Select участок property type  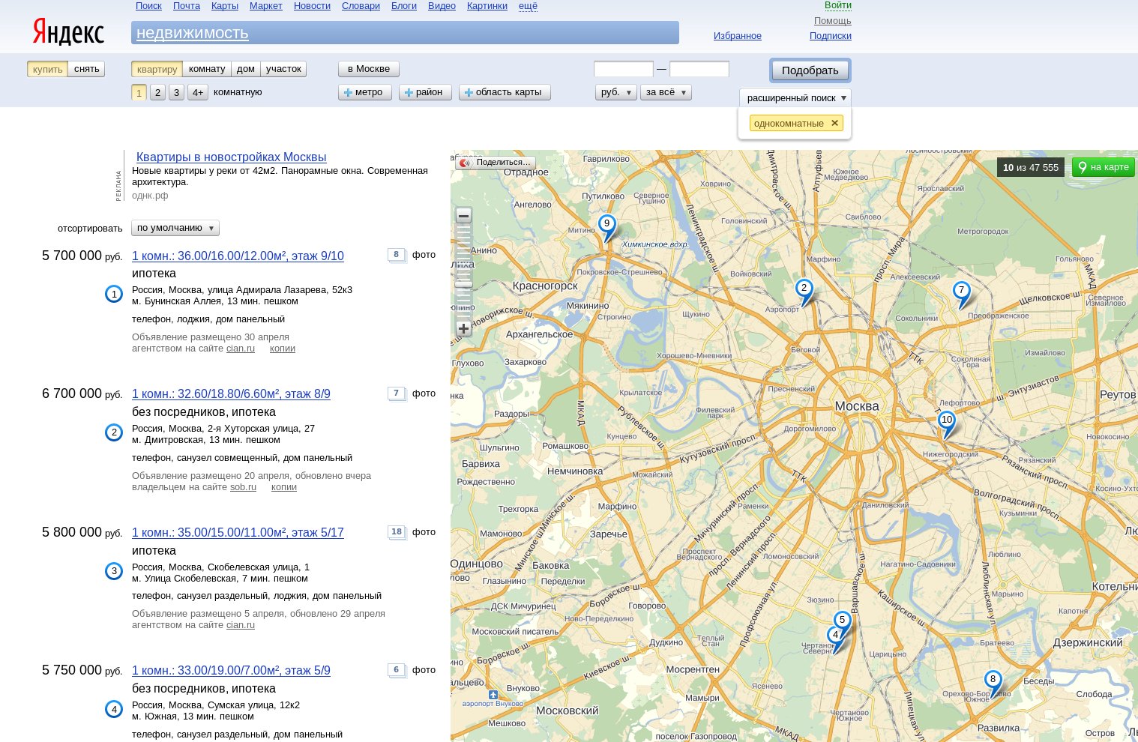pos(283,69)
